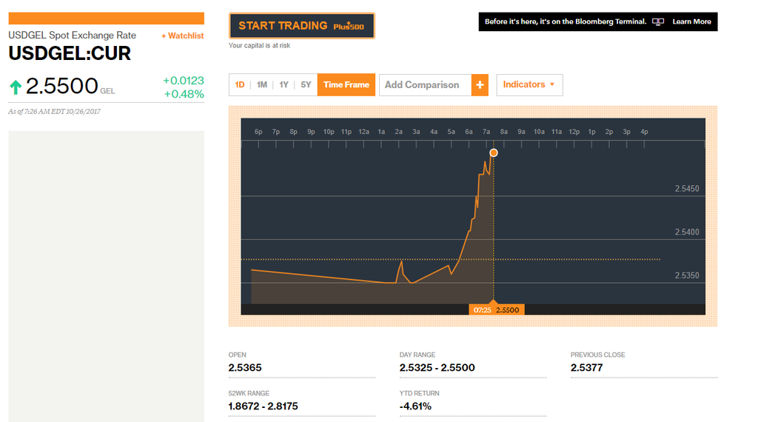Click the Open value 2.5365

click(x=245, y=368)
